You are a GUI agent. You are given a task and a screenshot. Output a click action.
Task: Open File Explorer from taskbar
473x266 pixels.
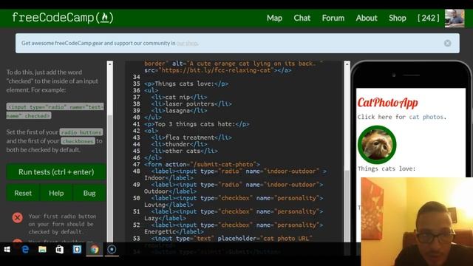coord(42,250)
